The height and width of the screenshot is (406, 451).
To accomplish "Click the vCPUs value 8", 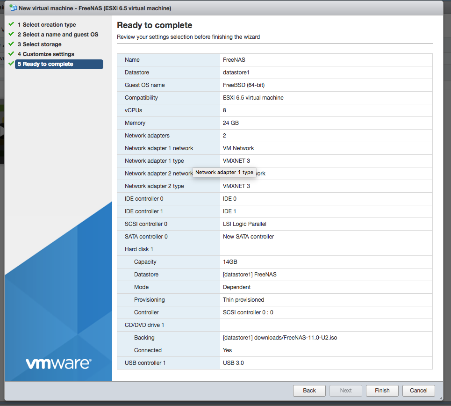I will point(224,110).
